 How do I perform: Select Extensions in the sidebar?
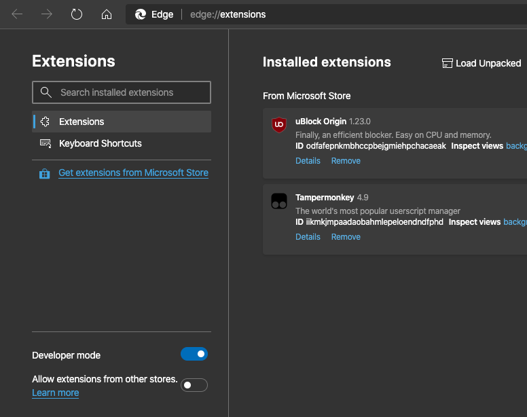122,122
